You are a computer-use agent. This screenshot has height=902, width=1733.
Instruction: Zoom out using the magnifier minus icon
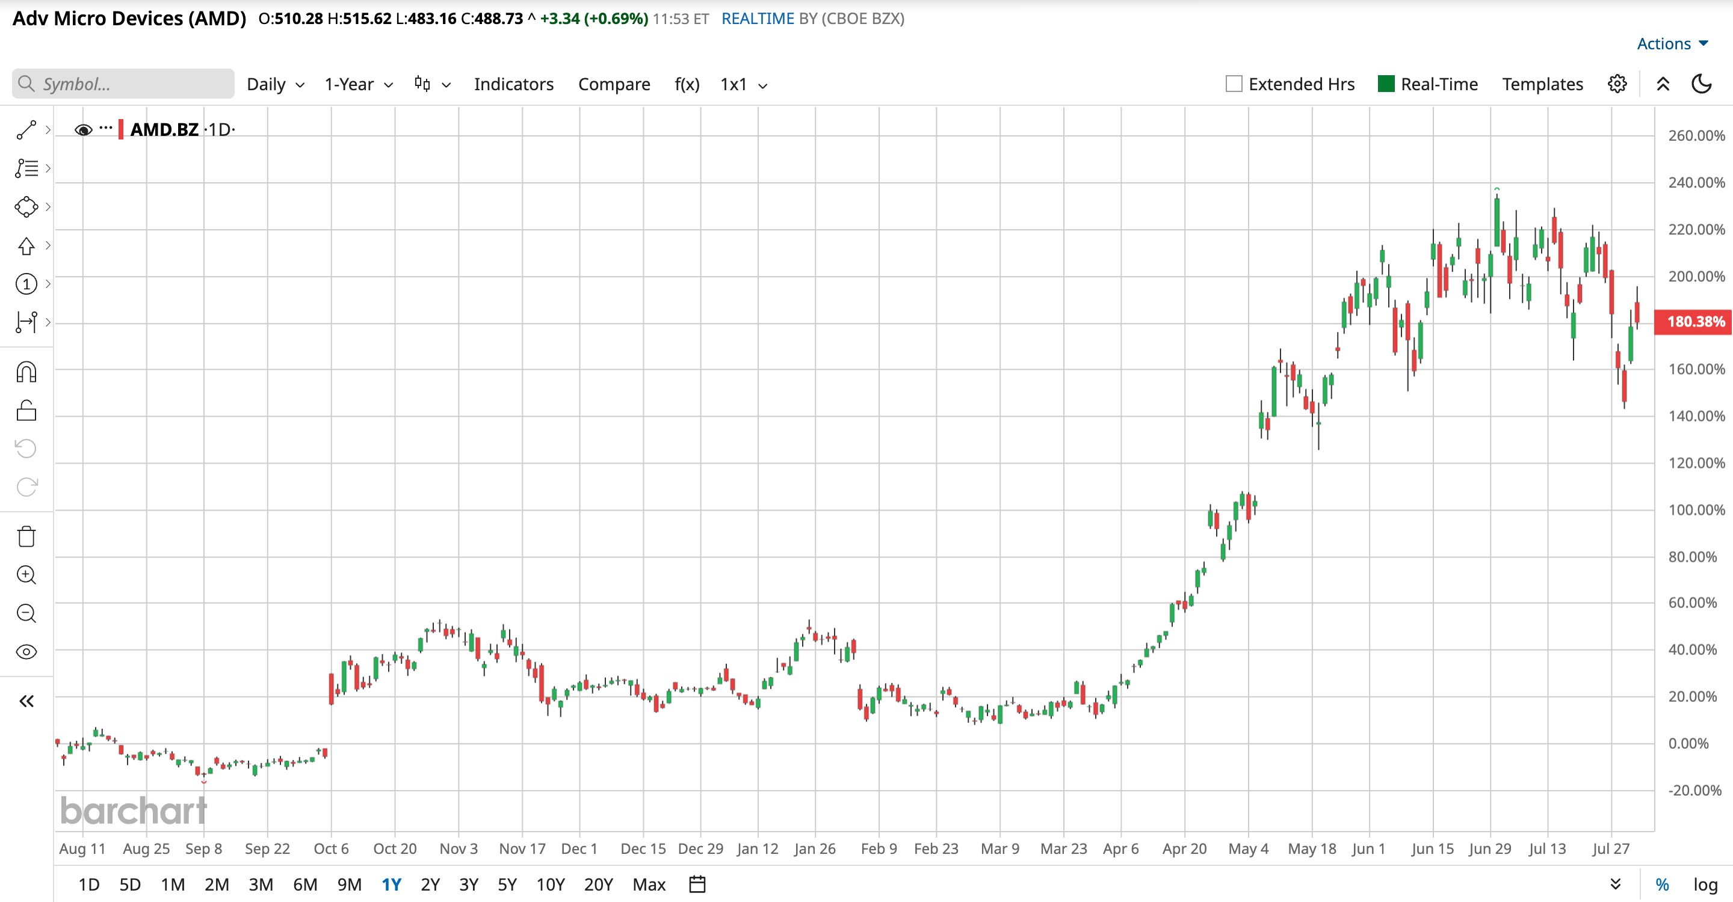[26, 613]
